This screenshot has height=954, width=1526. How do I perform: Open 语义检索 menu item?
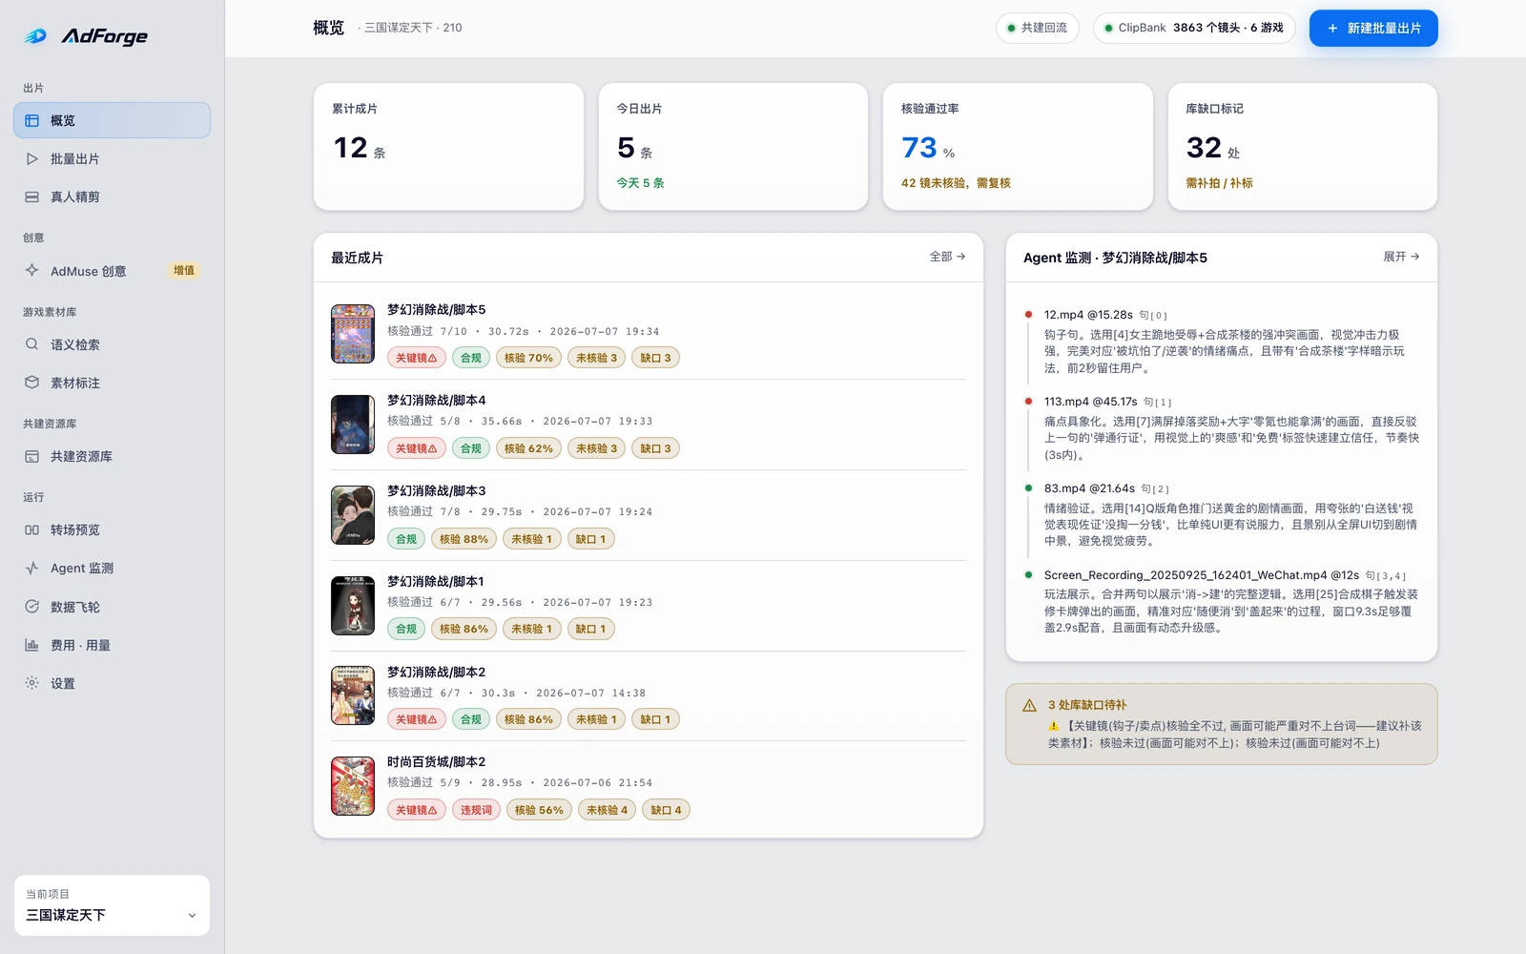tap(112, 344)
